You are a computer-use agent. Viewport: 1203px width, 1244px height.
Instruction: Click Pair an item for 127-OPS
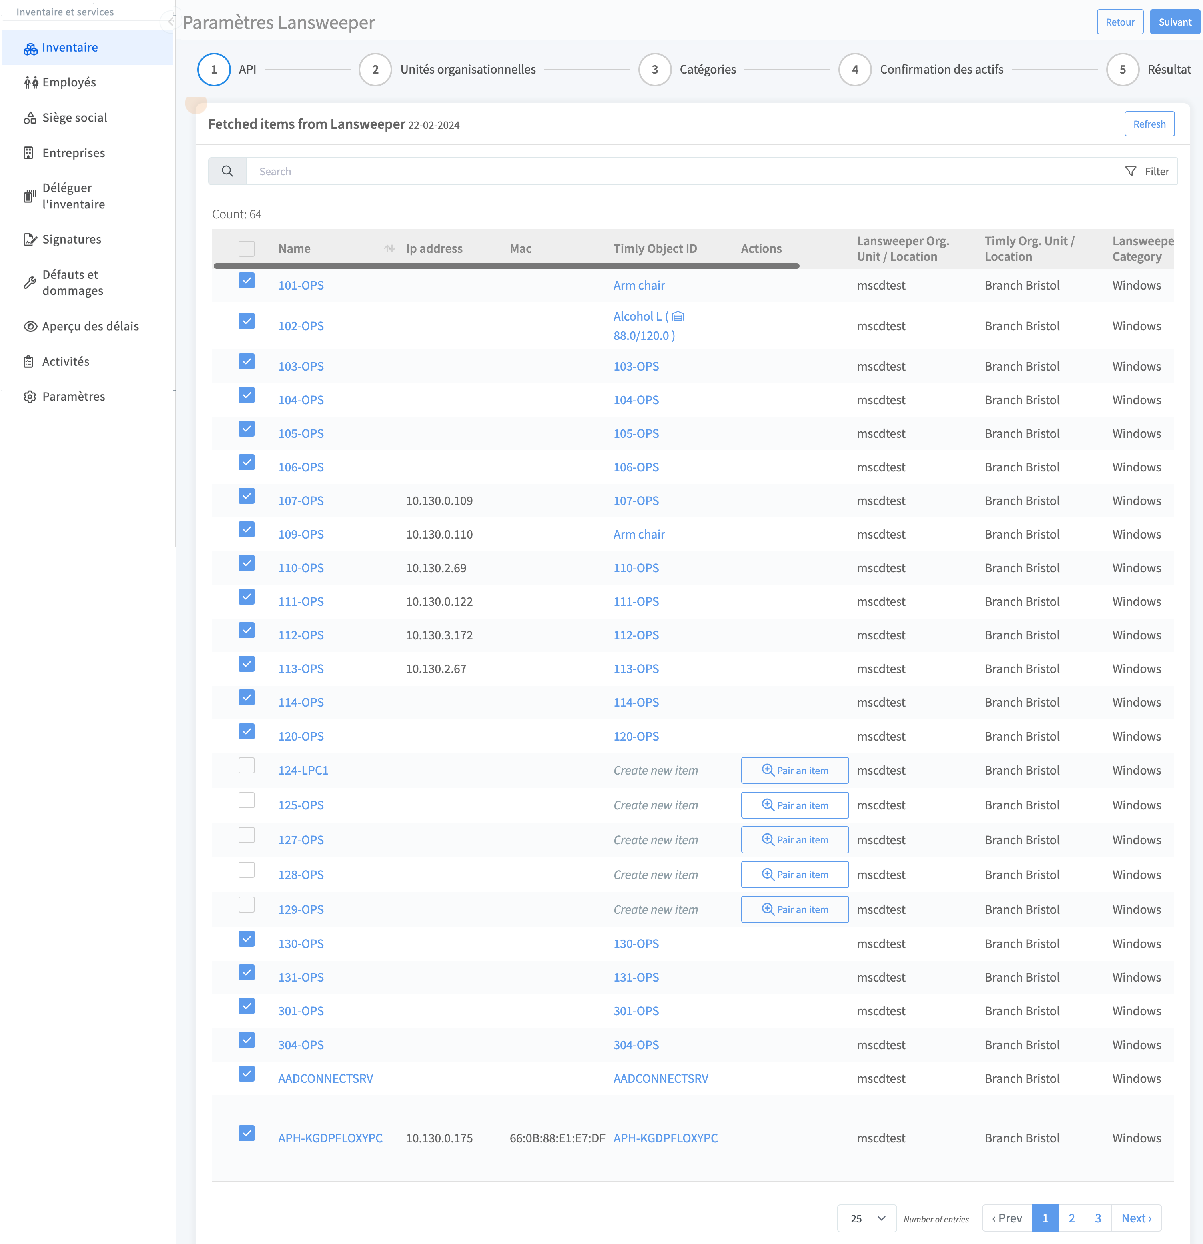[x=795, y=840]
